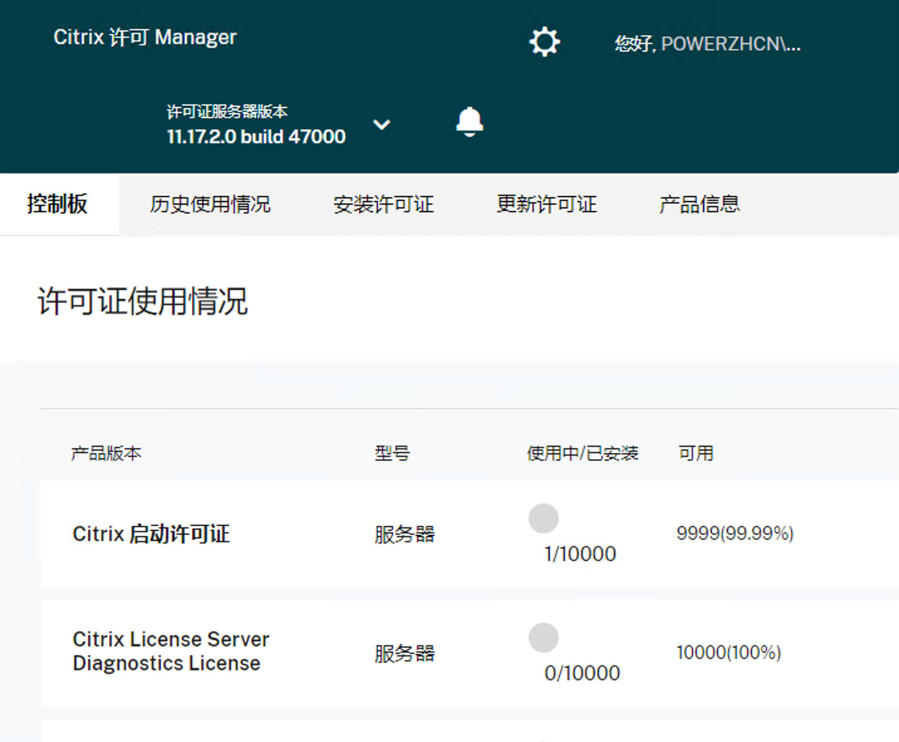Click version 11.17.2.0 build 47000

[x=256, y=136]
